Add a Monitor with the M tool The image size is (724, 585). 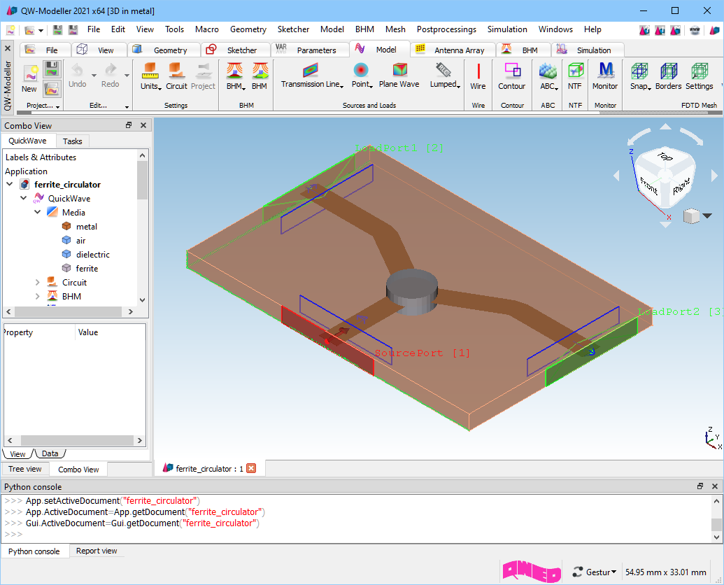[605, 77]
